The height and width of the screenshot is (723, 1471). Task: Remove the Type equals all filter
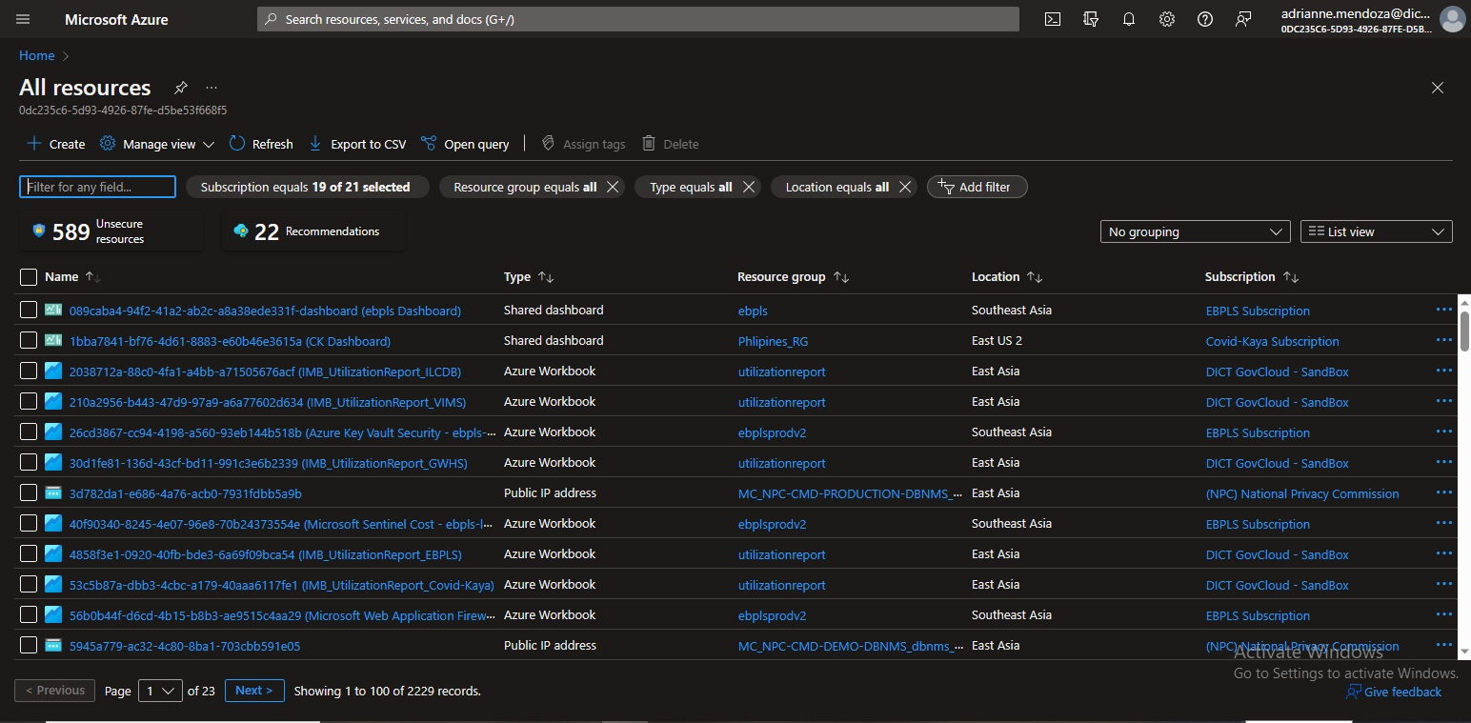point(749,187)
